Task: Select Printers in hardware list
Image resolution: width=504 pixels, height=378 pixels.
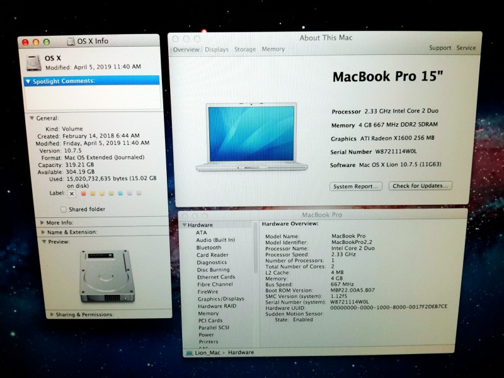Action: (209, 341)
